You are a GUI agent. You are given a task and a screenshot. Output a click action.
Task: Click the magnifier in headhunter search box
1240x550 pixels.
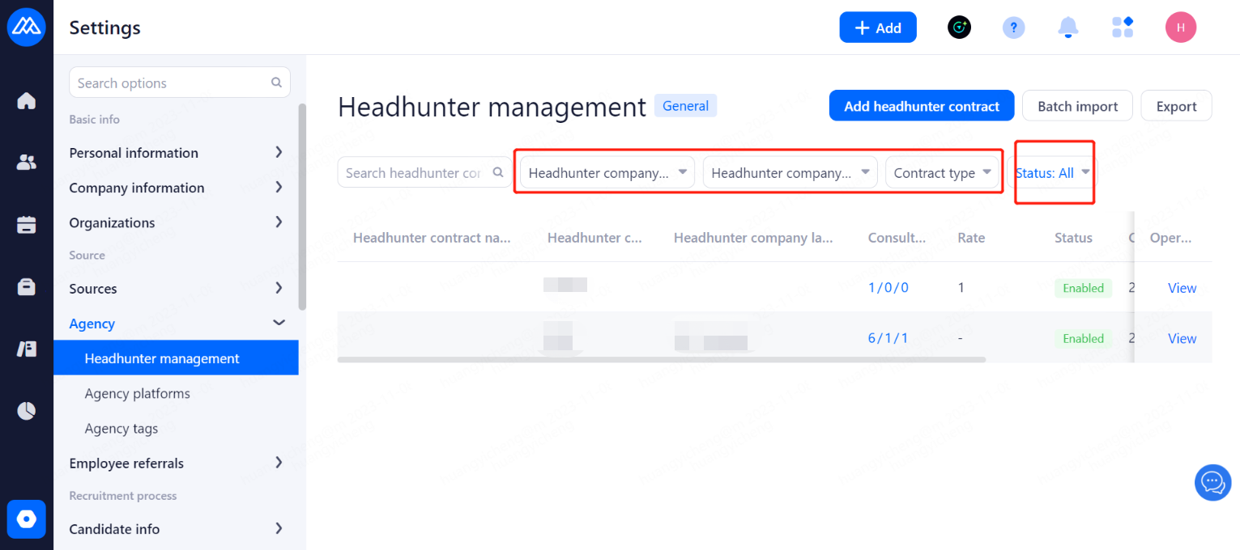point(498,172)
